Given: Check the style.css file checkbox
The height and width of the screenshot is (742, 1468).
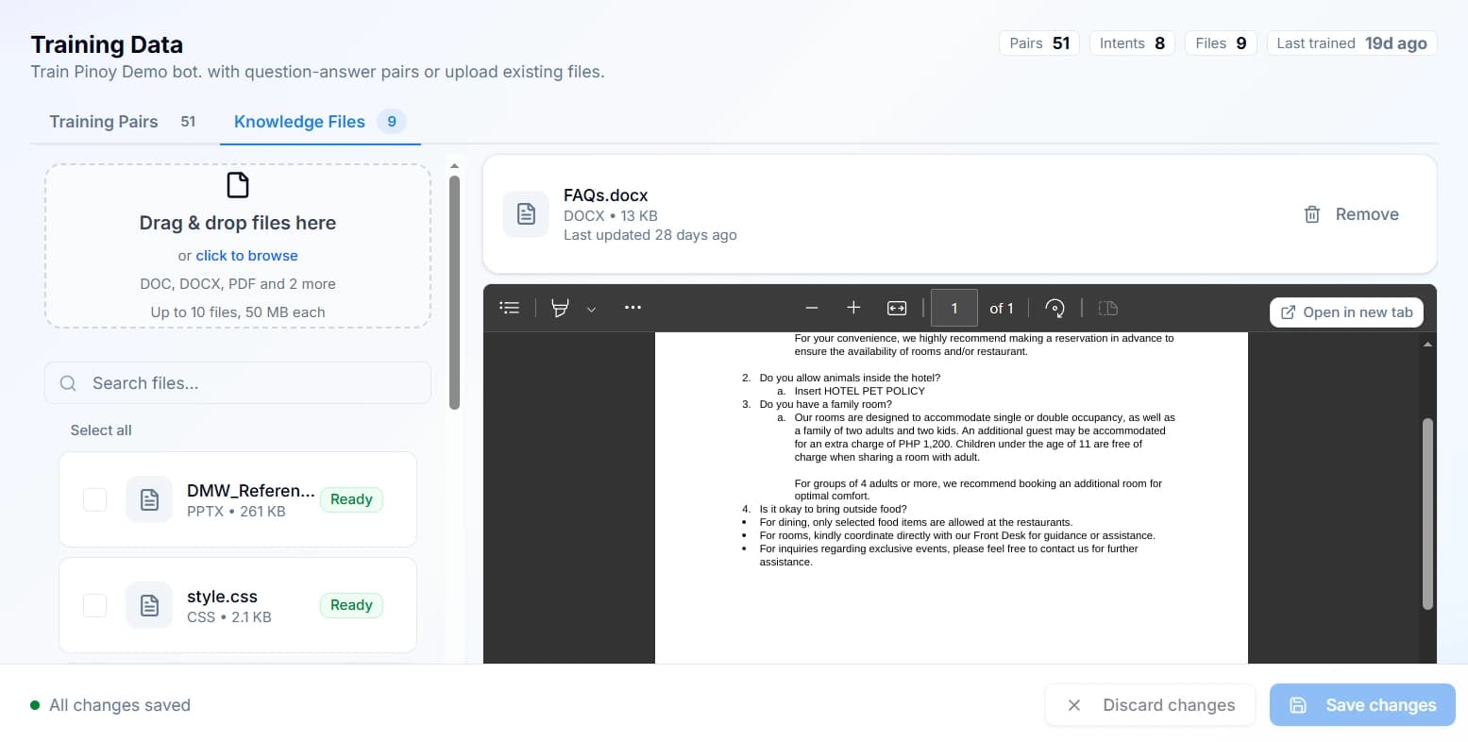Looking at the screenshot, I should [x=95, y=605].
